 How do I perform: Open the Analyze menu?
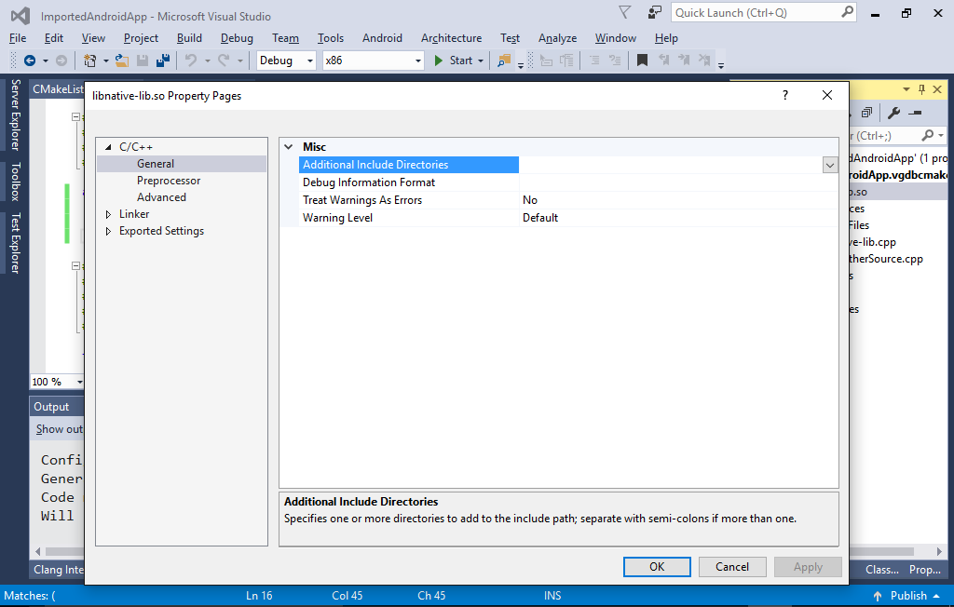point(557,38)
